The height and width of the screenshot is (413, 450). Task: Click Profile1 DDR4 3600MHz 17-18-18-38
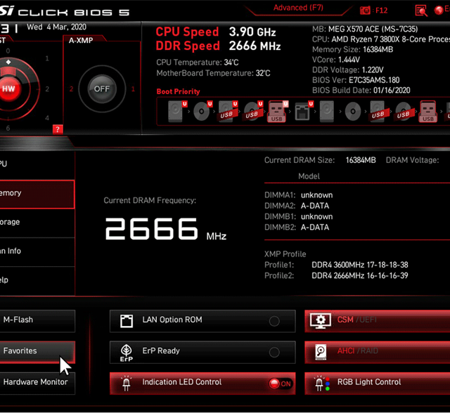(x=336, y=265)
